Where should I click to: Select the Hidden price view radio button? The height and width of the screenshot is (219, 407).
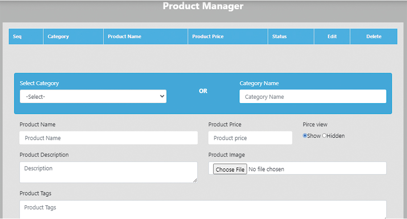point(325,136)
